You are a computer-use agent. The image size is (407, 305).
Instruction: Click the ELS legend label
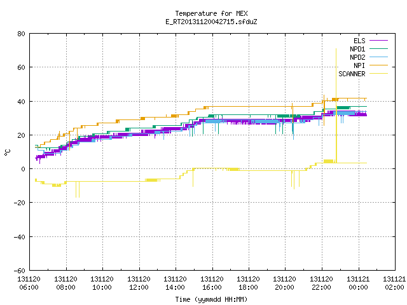click(359, 41)
